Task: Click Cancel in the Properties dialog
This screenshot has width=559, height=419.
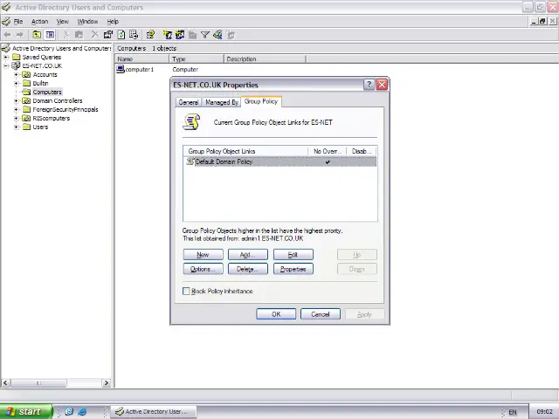Action: tap(321, 314)
